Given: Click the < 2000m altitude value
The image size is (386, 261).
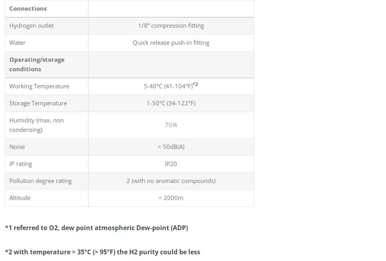Looking at the screenshot, I should [171, 198].
